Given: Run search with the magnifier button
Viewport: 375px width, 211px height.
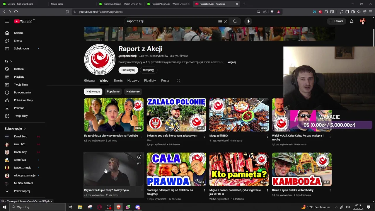Looking at the screenshot, I should (235, 21).
